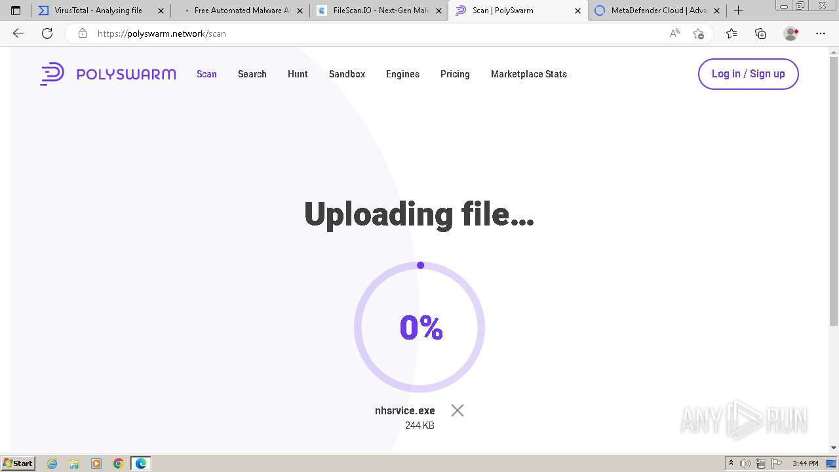The width and height of the screenshot is (839, 472).
Task: Go back to the previous page
Action: tap(18, 33)
